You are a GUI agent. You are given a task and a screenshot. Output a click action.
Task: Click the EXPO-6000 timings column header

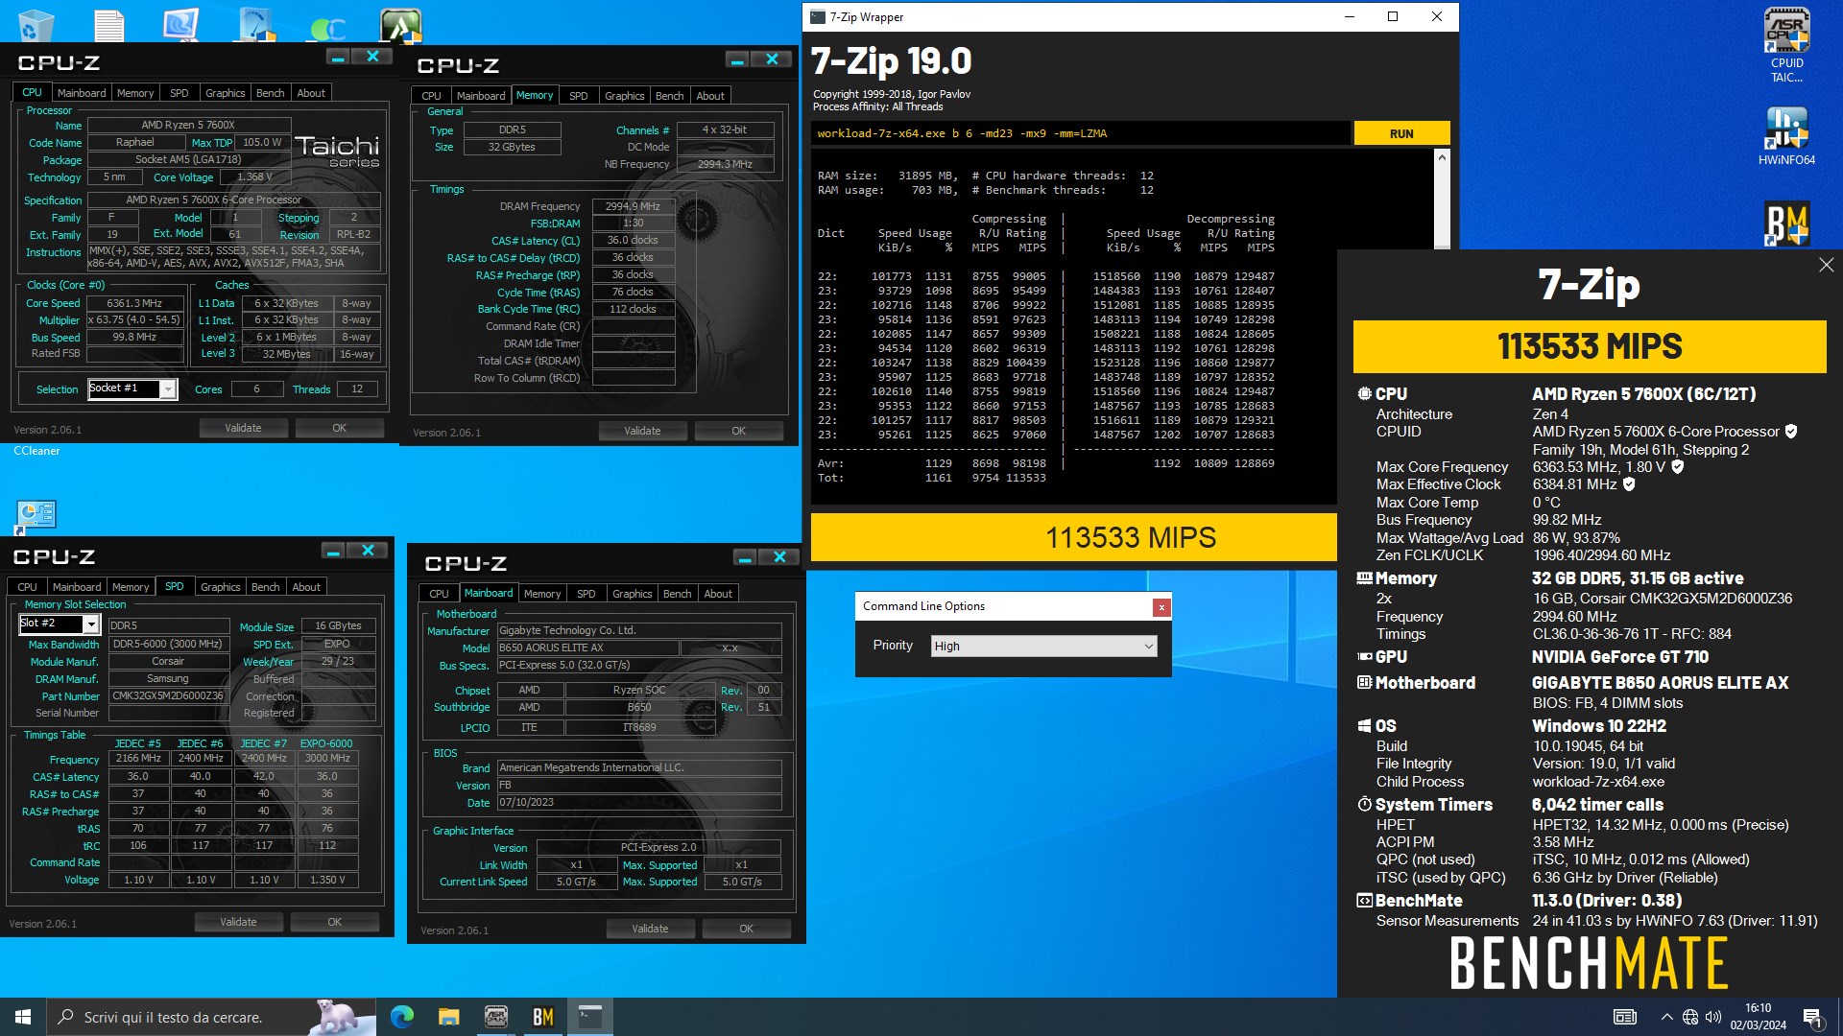point(326,743)
